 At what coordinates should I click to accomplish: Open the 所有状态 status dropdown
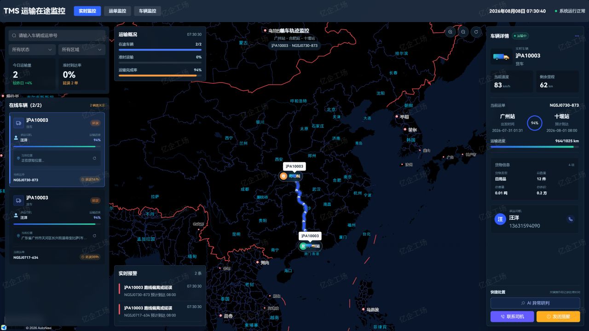[32, 50]
